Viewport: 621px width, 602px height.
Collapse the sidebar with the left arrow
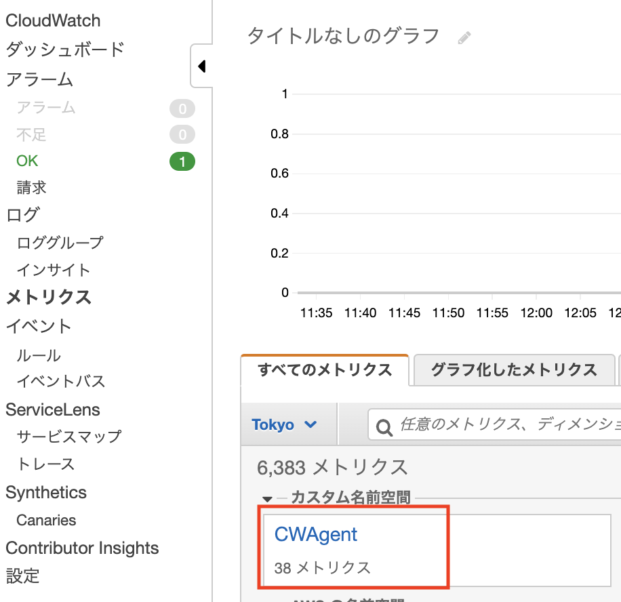click(201, 66)
